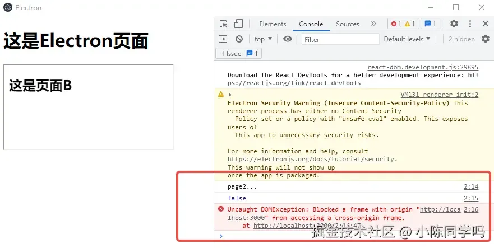The image size is (494, 248).
Task: Clear the console log
Action: [x=239, y=39]
